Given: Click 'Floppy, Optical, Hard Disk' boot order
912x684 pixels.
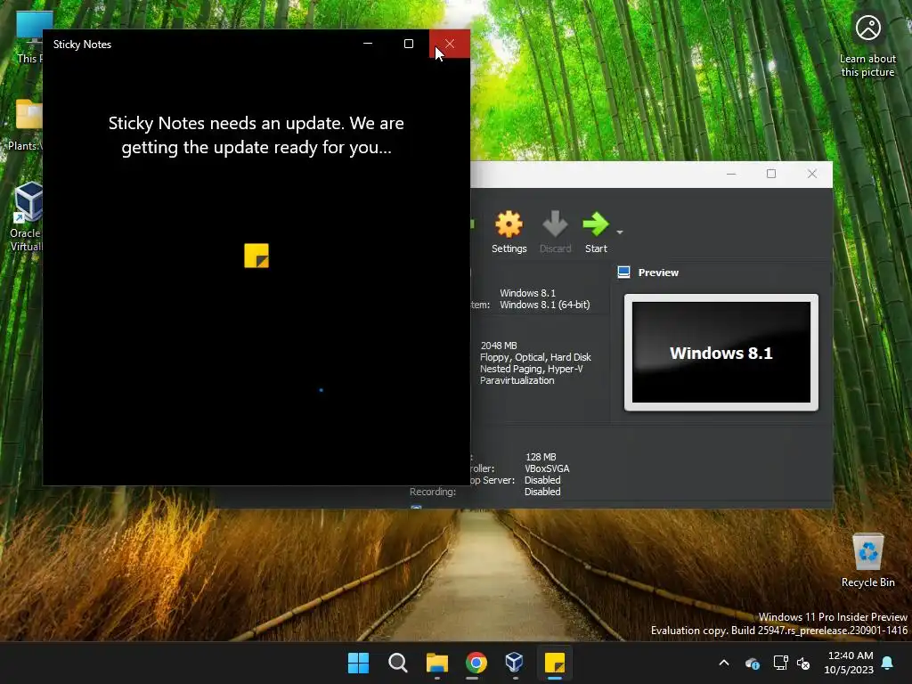Looking at the screenshot, I should coord(535,357).
